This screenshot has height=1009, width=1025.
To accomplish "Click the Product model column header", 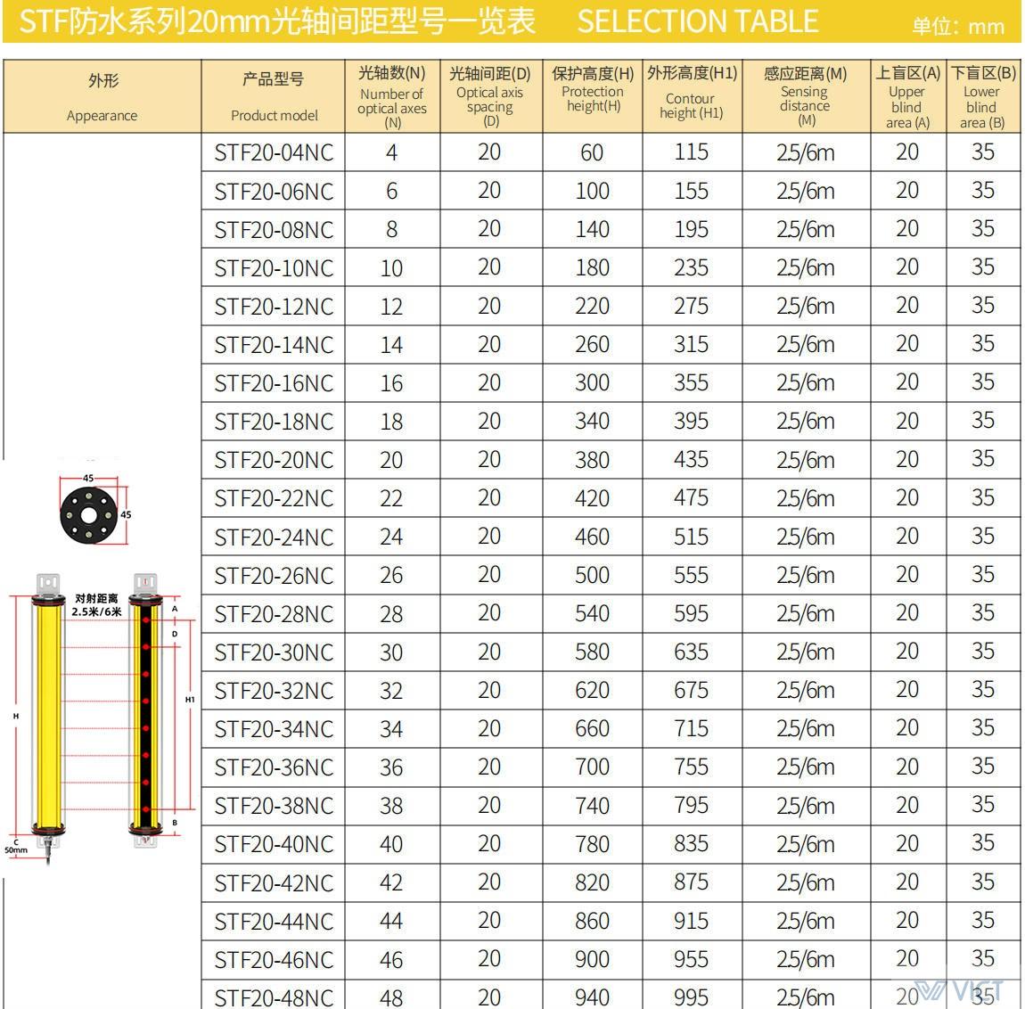I will coord(274,96).
